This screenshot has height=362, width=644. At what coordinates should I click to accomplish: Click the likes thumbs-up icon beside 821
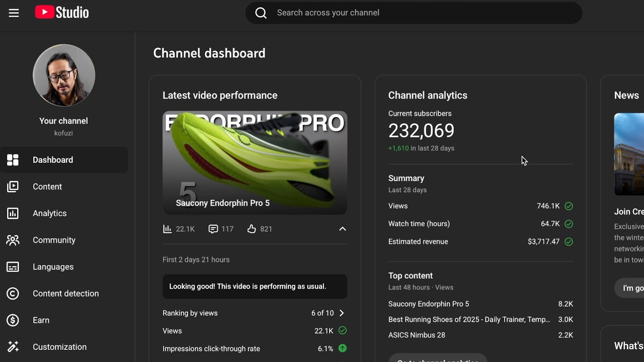(x=252, y=229)
